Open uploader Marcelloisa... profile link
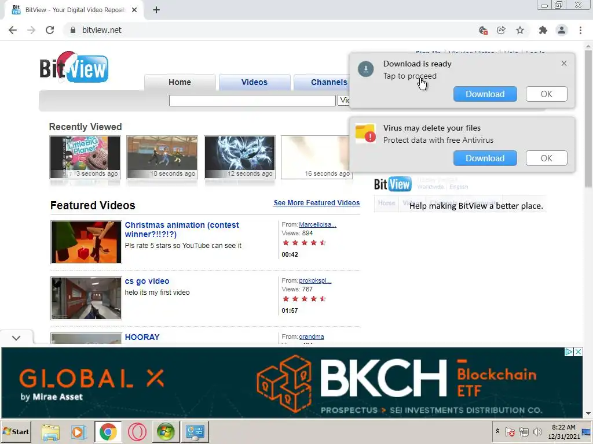Image resolution: width=593 pixels, height=444 pixels. click(318, 224)
